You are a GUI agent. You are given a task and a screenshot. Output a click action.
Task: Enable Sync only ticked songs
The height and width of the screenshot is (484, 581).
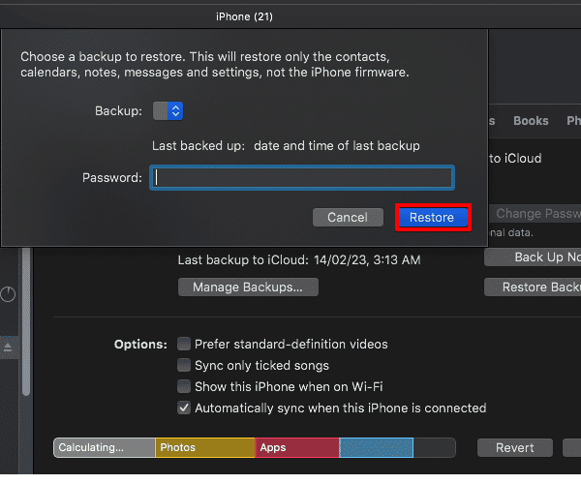pos(184,366)
